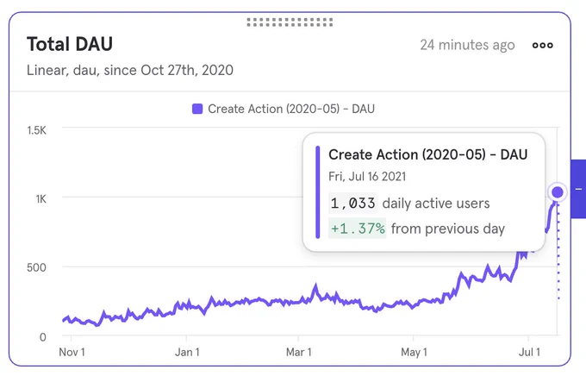Viewport: 586px width, 376px height.
Task: Click the purple legend square for Create Action
Action: tap(197, 109)
